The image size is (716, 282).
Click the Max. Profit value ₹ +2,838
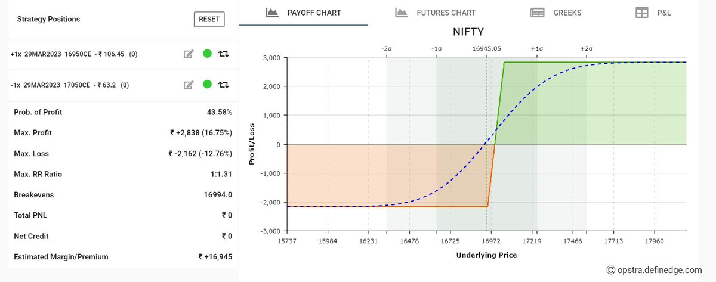(x=201, y=133)
